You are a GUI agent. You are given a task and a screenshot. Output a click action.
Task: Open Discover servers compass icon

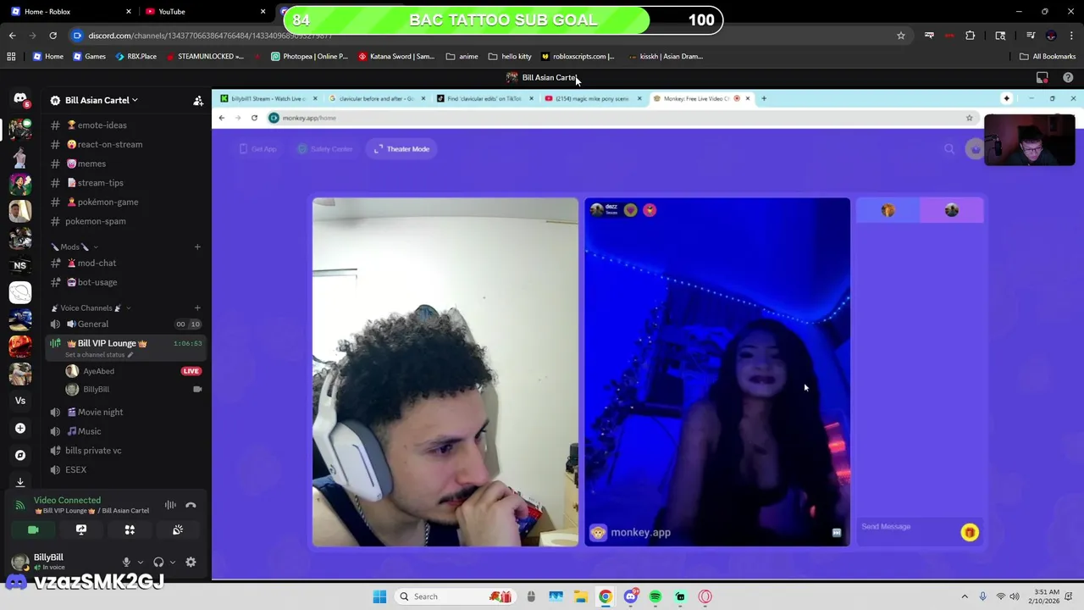point(20,455)
